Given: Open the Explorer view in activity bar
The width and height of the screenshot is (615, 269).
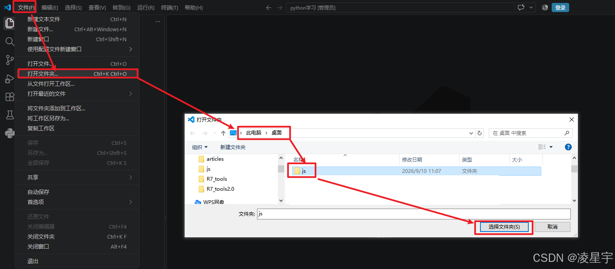Looking at the screenshot, I should pos(10,24).
